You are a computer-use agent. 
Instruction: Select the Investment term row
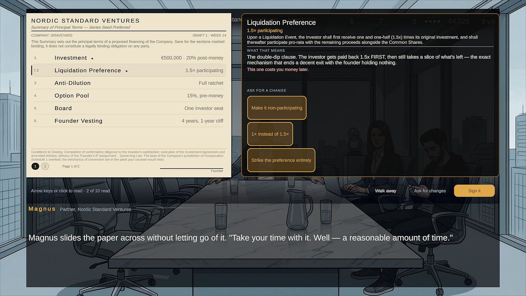point(129,58)
